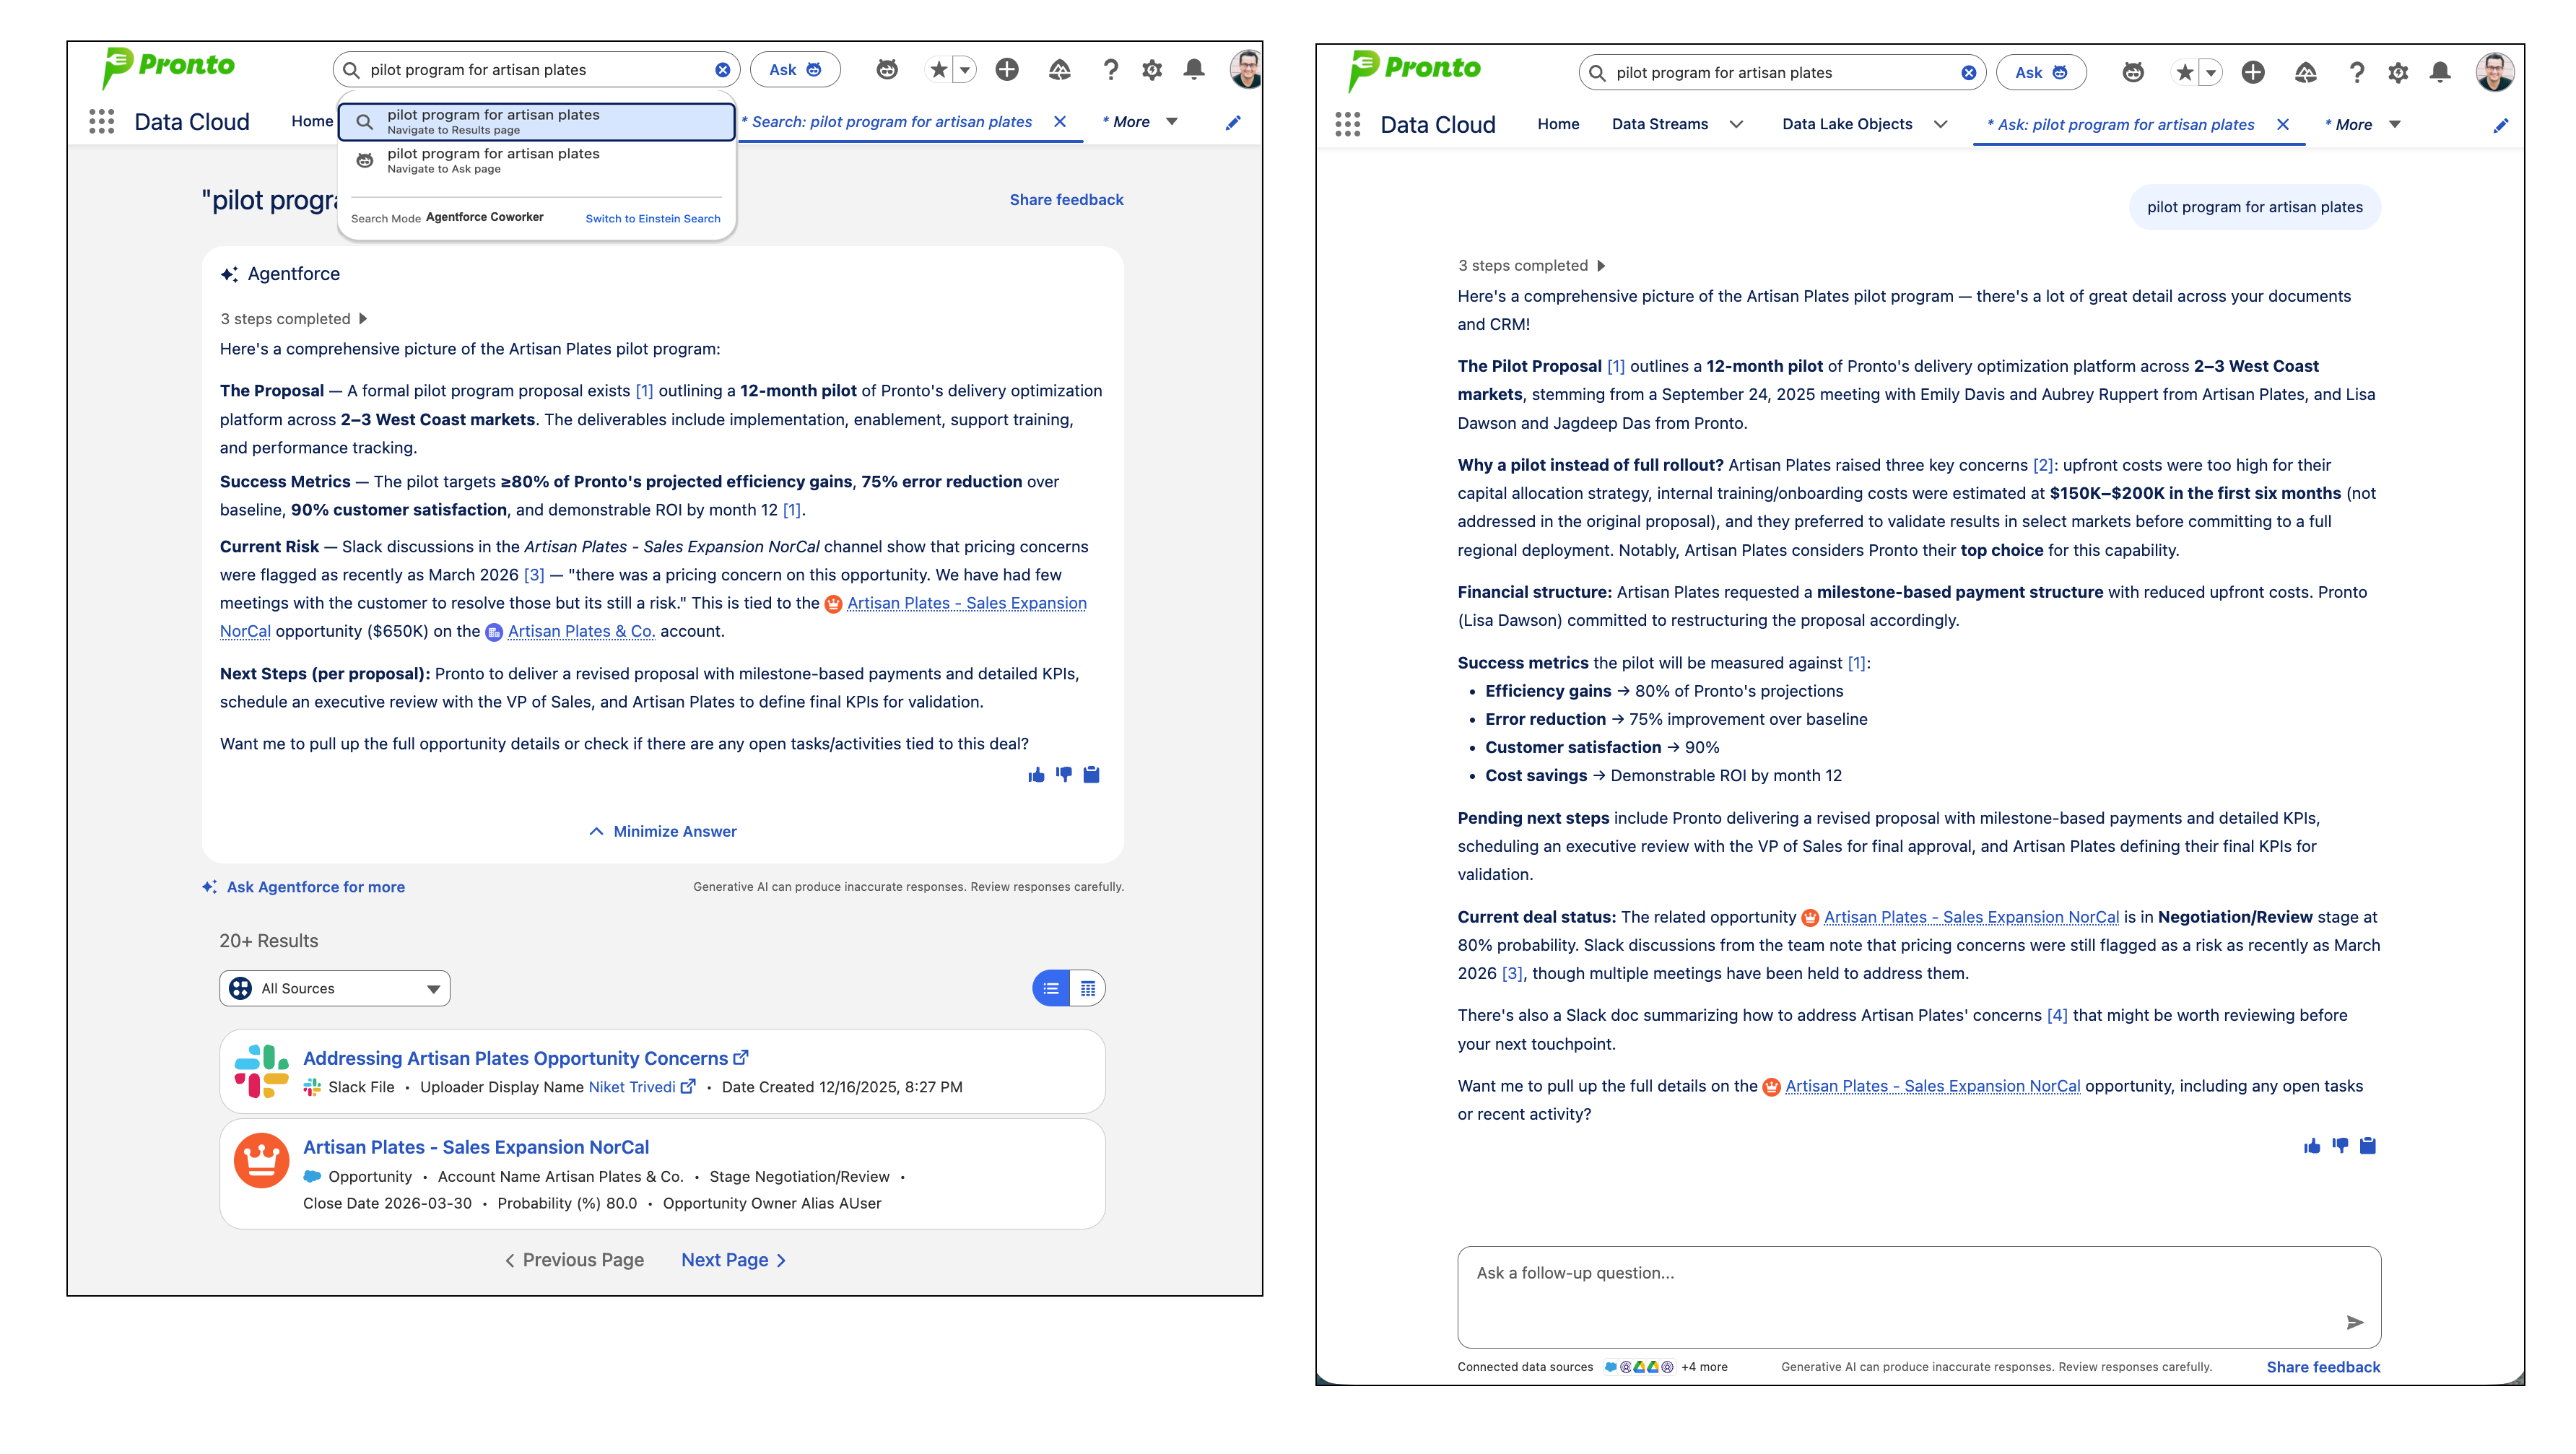The width and height of the screenshot is (2576, 1454).
Task: Open Niket Trivedi uploader link
Action: (632, 1088)
